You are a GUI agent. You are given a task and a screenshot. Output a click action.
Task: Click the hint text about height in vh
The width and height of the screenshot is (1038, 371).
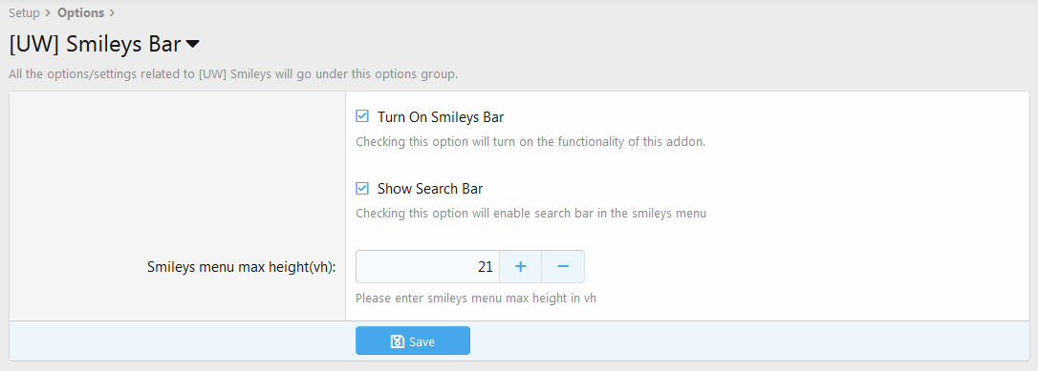[476, 298]
